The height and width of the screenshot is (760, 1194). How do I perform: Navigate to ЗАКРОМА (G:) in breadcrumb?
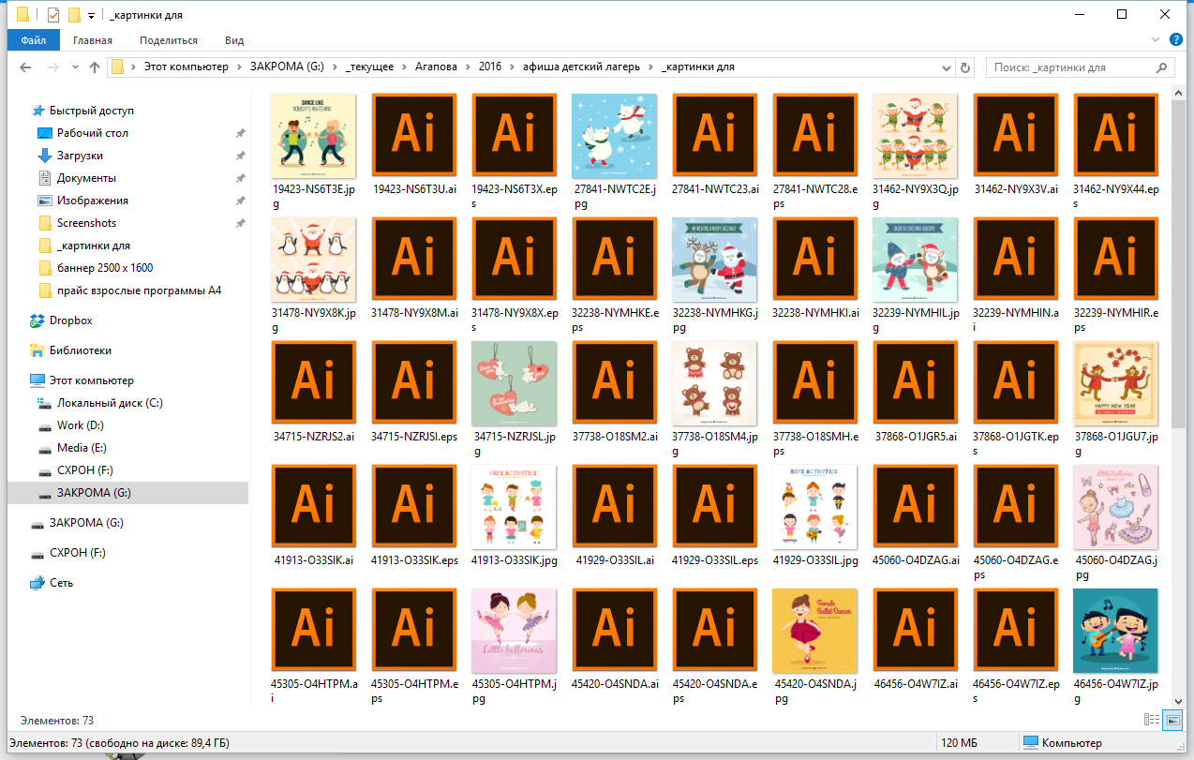click(x=287, y=67)
